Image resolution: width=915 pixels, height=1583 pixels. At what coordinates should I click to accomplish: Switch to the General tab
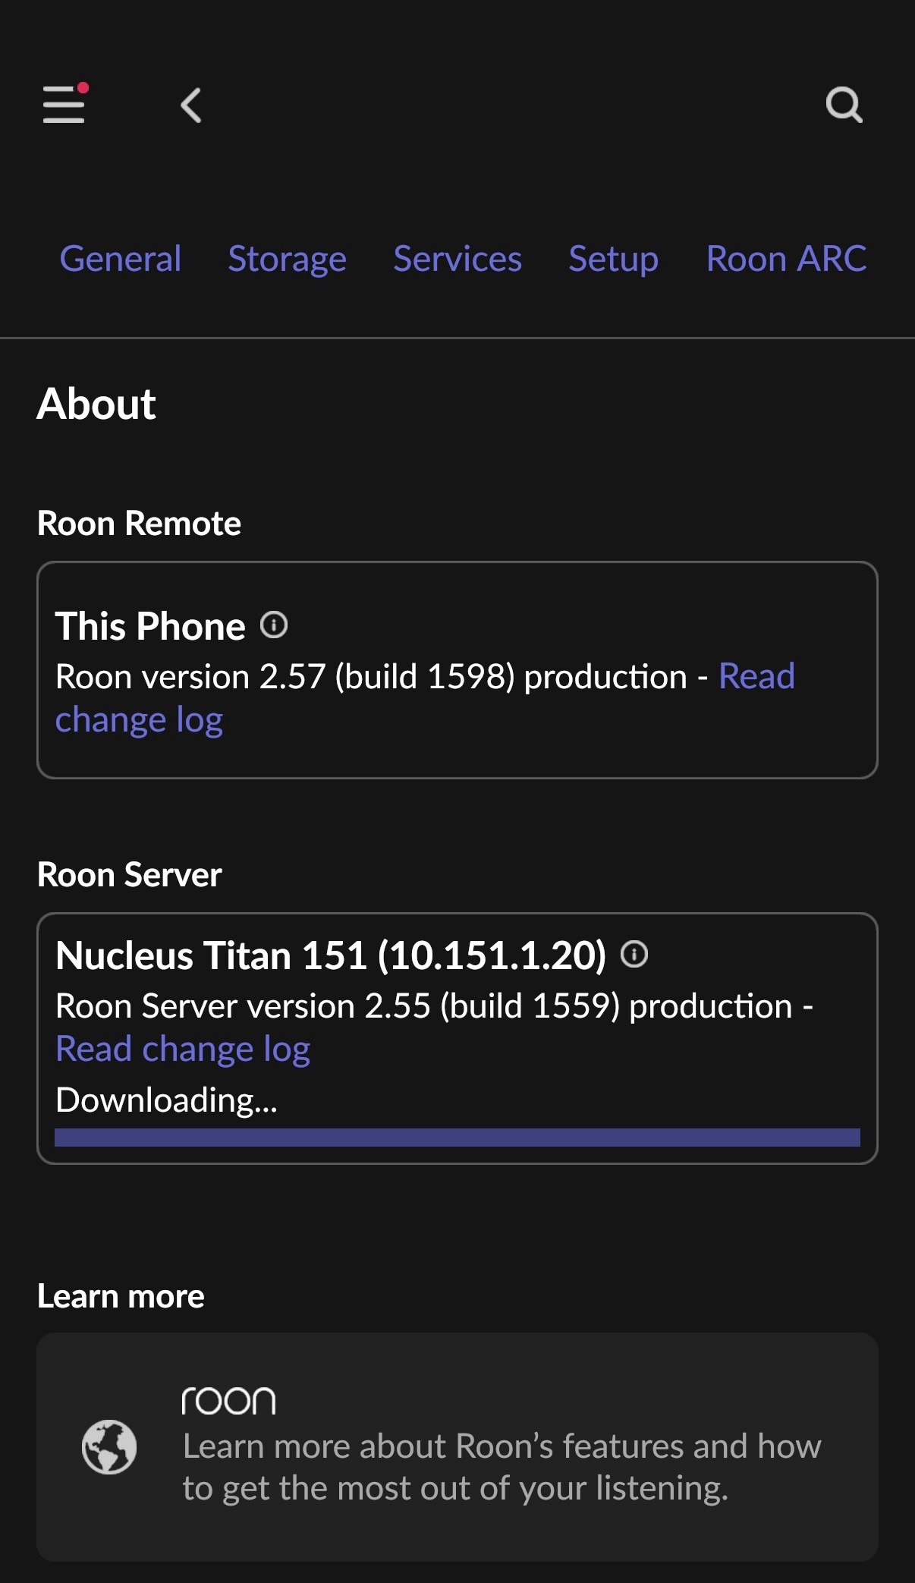pos(121,259)
